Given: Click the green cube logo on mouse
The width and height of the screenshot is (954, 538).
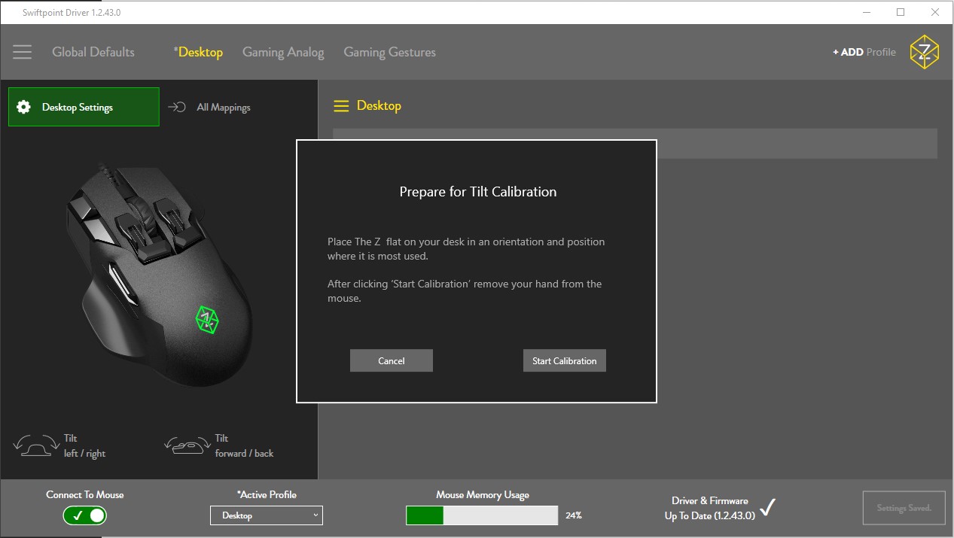Looking at the screenshot, I should (206, 319).
